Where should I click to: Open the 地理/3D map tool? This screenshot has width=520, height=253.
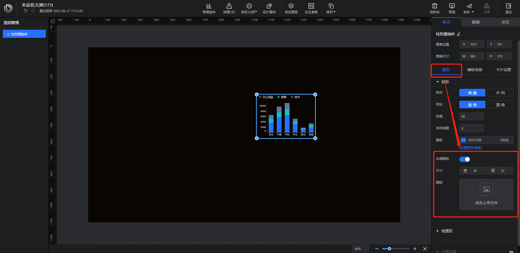(229, 8)
